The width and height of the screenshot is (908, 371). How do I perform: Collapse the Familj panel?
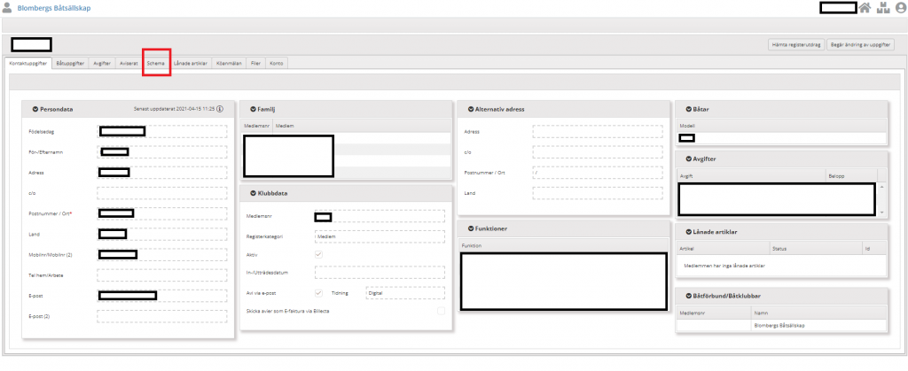point(253,109)
